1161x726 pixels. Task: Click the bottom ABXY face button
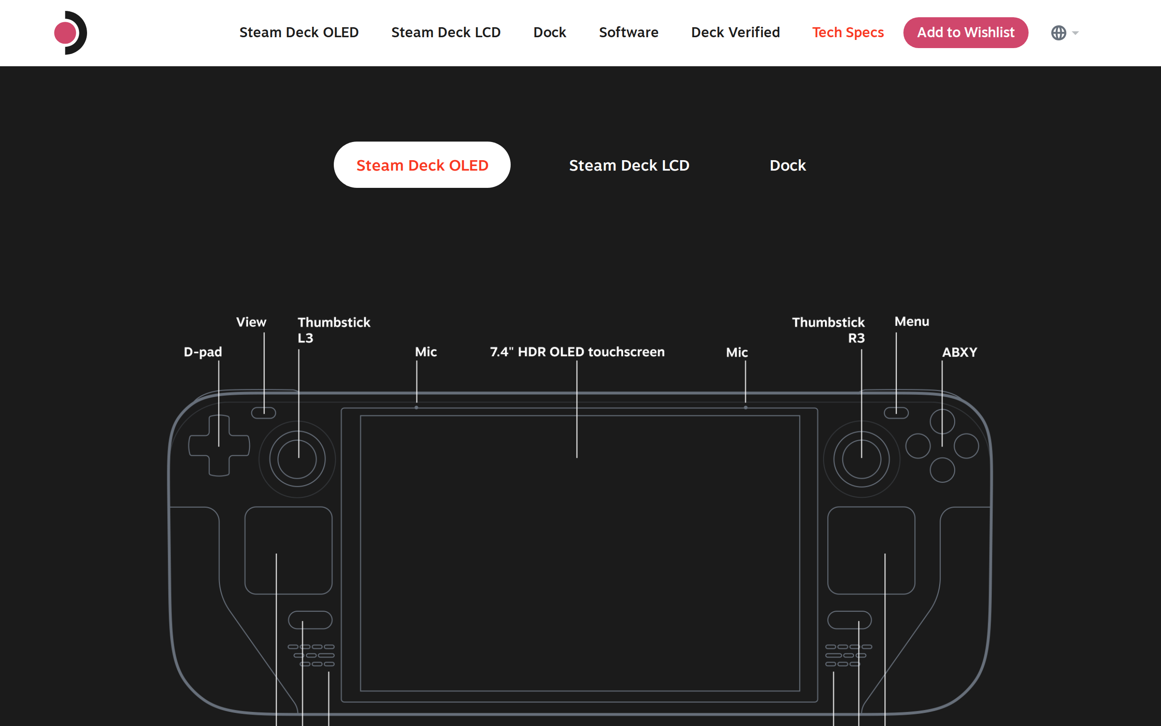[942, 470]
